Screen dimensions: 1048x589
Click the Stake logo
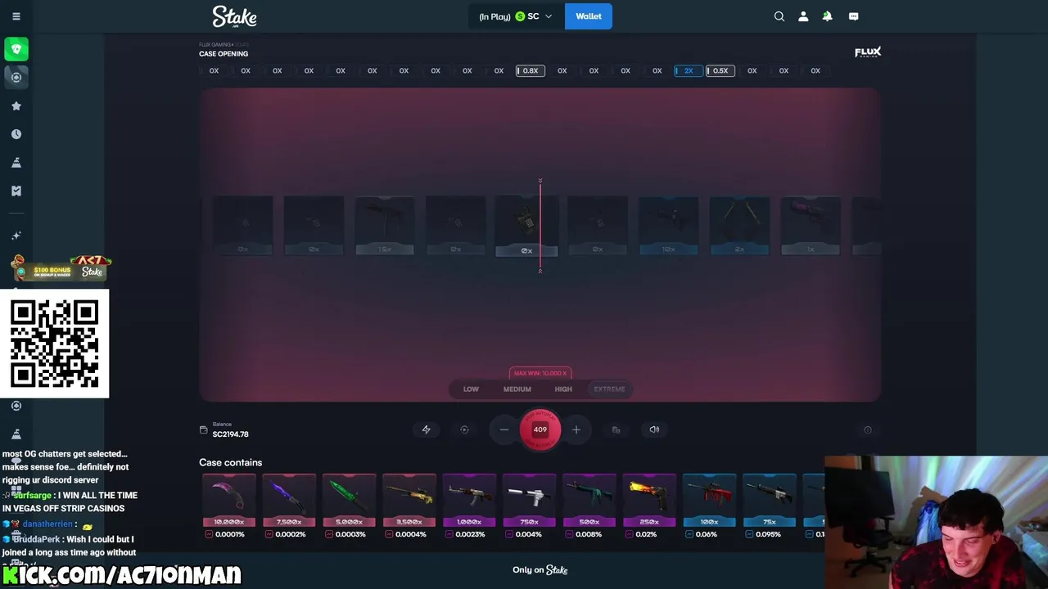pos(234,16)
